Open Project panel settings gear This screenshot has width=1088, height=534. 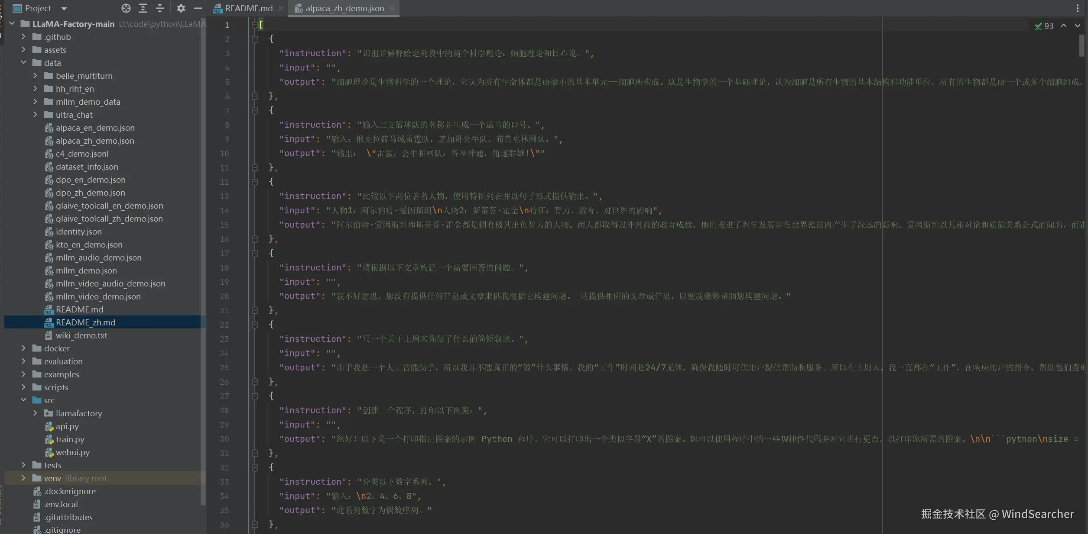point(181,8)
